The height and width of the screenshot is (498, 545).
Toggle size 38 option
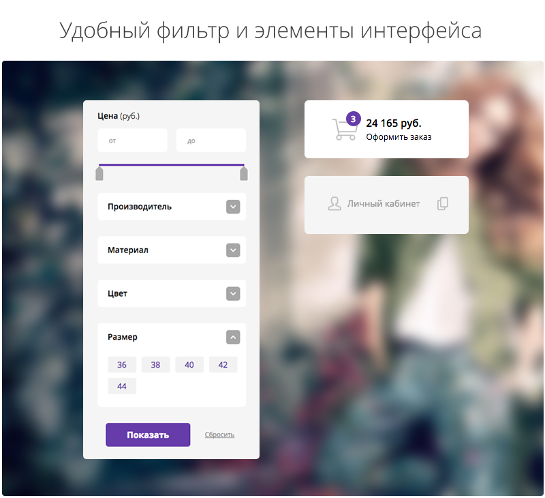(156, 365)
